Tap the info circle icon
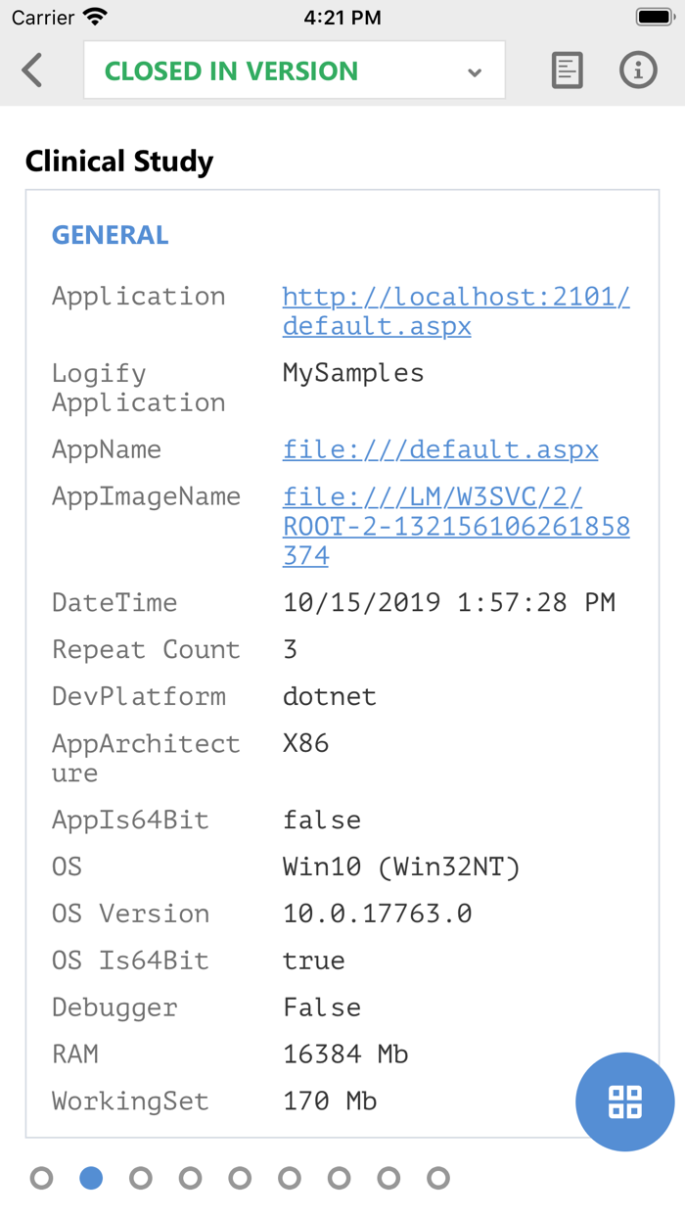The image size is (685, 1218). tap(638, 70)
